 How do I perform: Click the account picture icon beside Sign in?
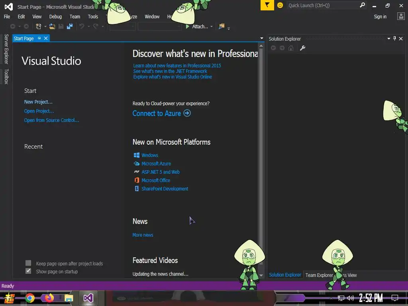pos(401,16)
